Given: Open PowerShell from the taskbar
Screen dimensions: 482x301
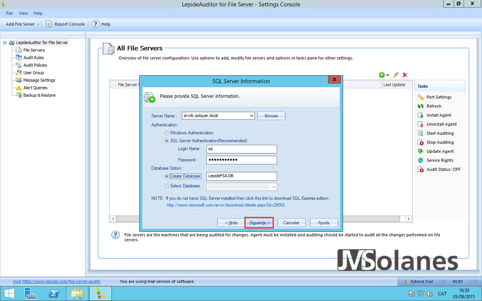Looking at the screenshot, I should click(54, 293).
